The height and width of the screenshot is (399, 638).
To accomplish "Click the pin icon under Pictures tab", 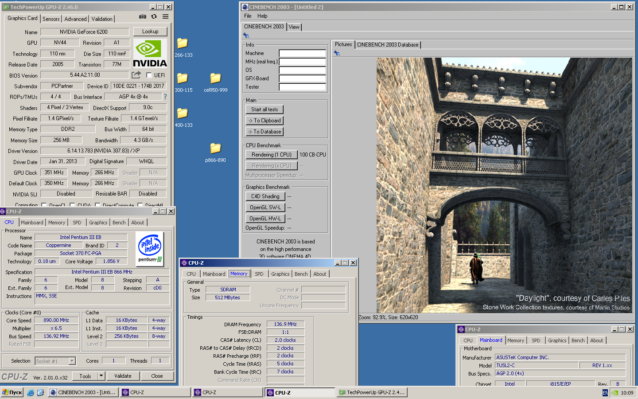I will pyautogui.click(x=337, y=53).
